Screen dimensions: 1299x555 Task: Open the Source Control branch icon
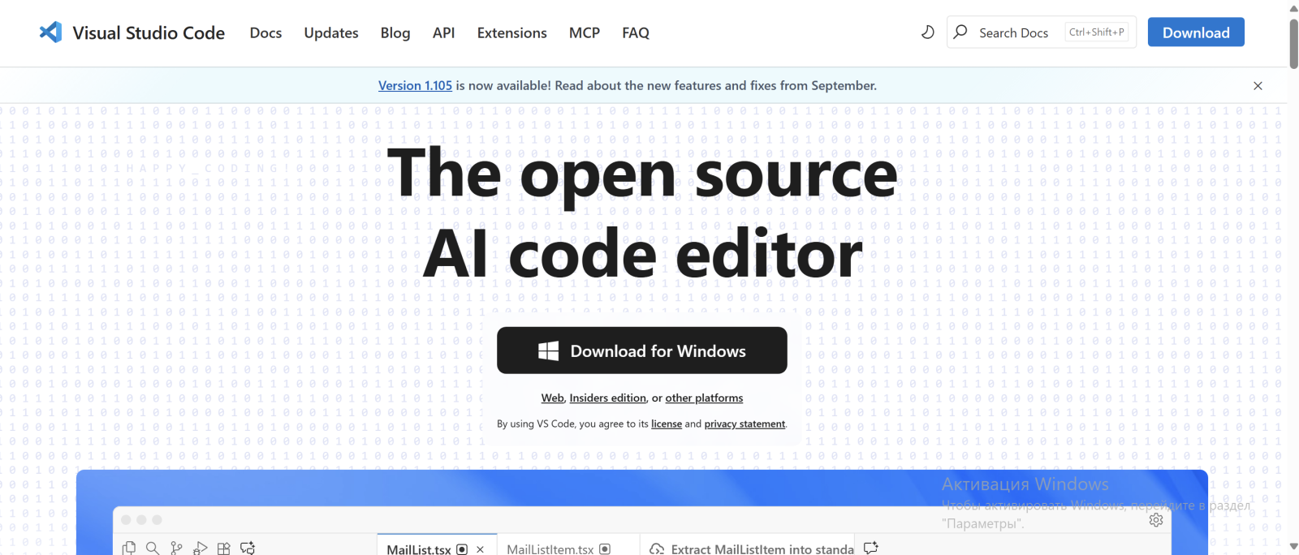(x=176, y=549)
